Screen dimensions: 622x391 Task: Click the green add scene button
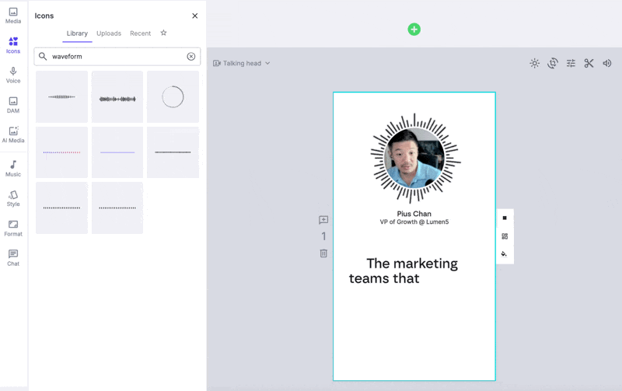[414, 30]
